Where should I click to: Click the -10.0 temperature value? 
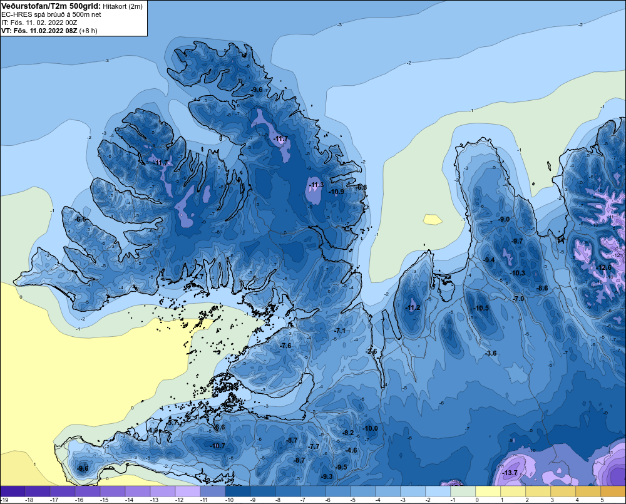pyautogui.click(x=370, y=428)
